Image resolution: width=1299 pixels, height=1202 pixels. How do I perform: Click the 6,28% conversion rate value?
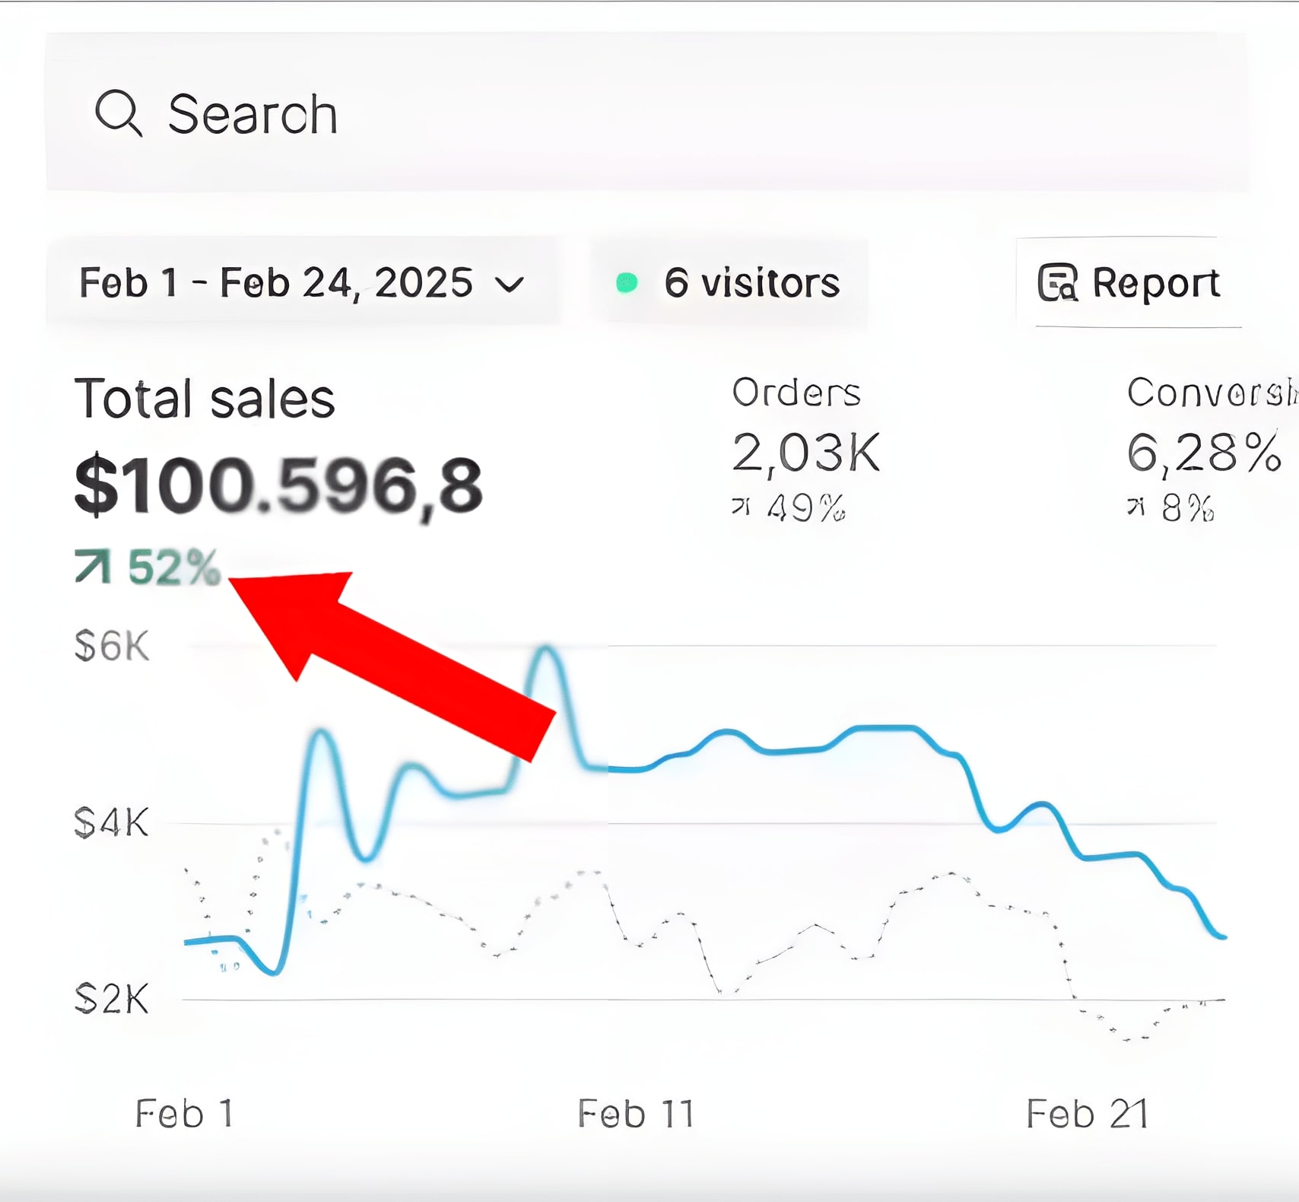pyautogui.click(x=1204, y=453)
